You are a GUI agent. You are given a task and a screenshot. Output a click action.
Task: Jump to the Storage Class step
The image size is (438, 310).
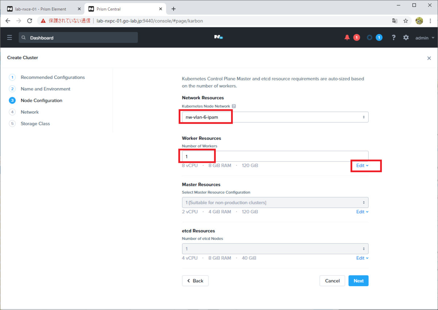tap(35, 124)
